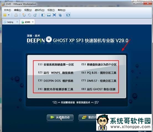Open the power options dropdown arrow
The height and width of the screenshot is (132, 153).
tap(9, 15)
